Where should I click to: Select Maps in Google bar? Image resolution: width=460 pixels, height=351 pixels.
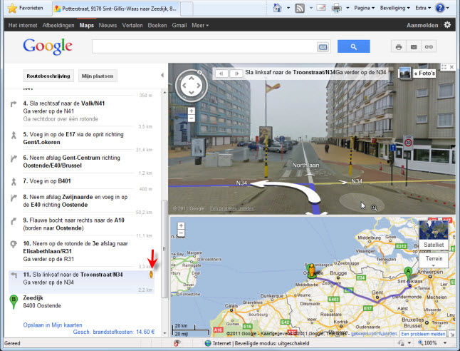pyautogui.click(x=87, y=25)
